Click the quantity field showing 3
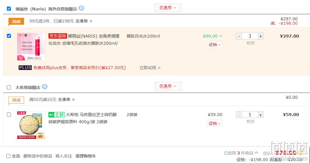310x163 pixels. [x=250, y=36]
